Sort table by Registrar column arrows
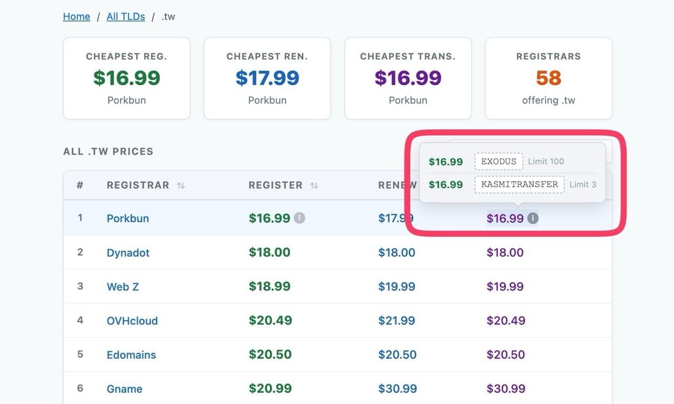This screenshot has height=404, width=674. [181, 186]
